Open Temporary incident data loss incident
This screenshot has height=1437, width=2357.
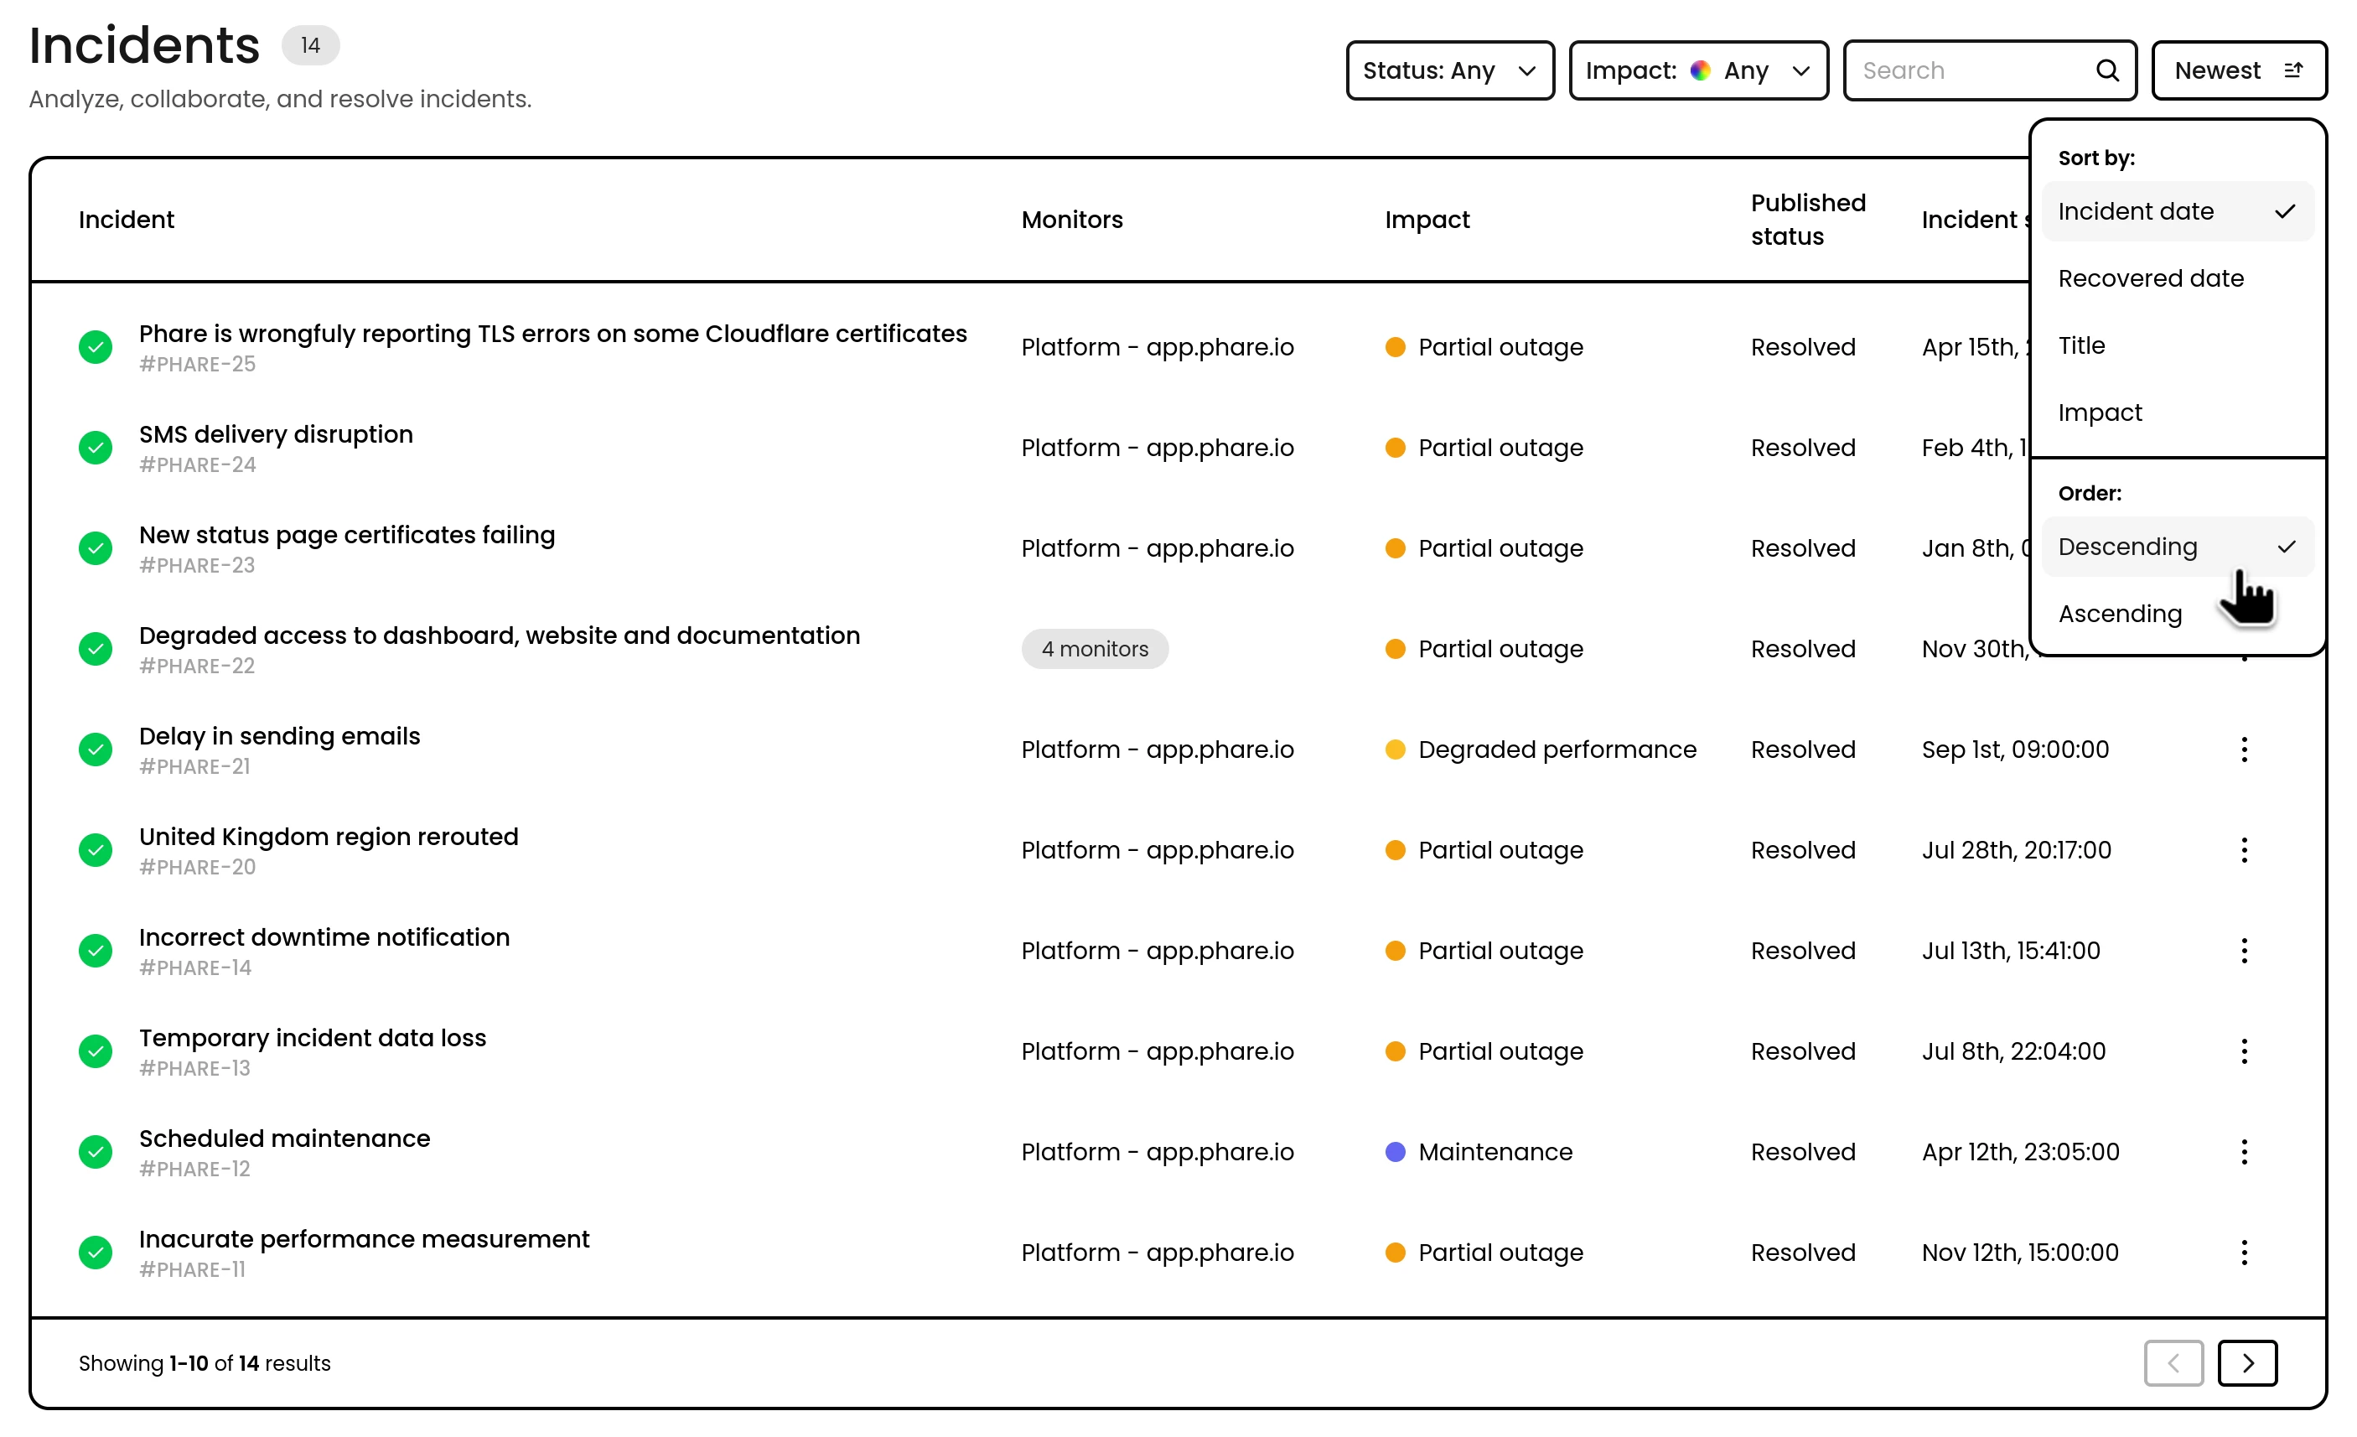coord(312,1037)
